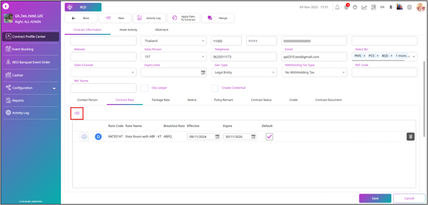Open the Expire date calendar picker
Image resolution: width=428 pixels, height=205 pixels.
(x=254, y=137)
